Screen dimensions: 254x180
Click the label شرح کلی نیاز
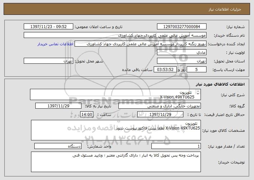pyautogui.click(x=233, y=95)
